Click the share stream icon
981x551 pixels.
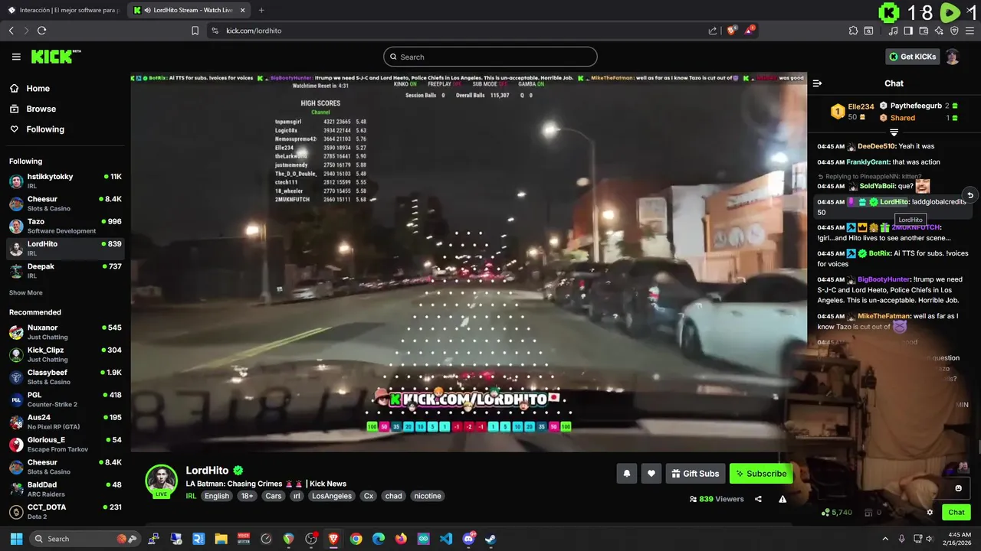758,499
